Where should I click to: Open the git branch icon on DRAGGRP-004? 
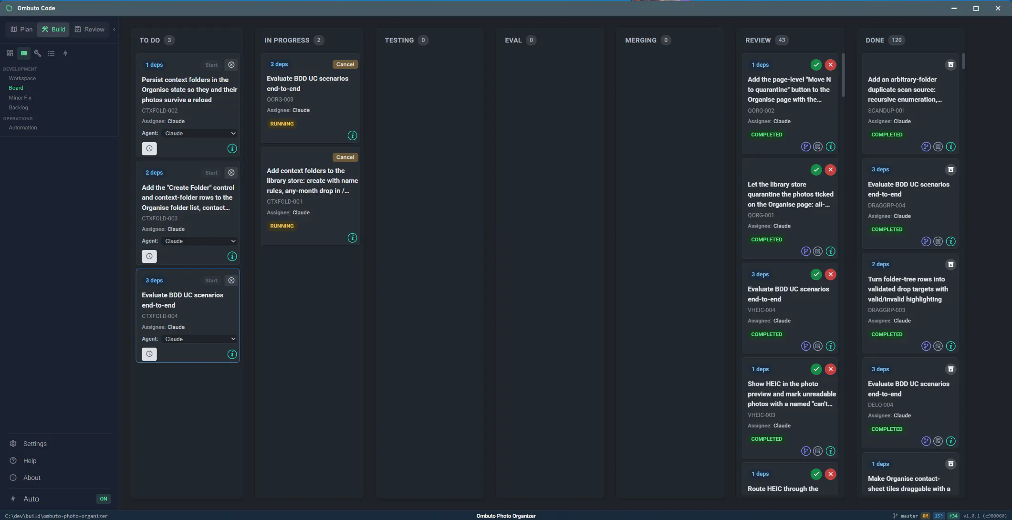click(x=926, y=241)
